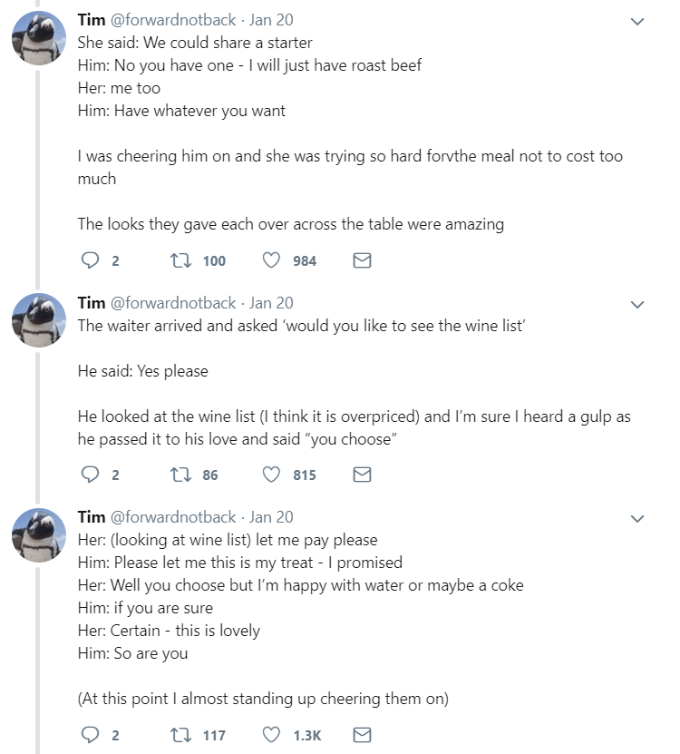Send the roast beef tweet via direct message
Screen dimensions: 680x754
coord(362,260)
